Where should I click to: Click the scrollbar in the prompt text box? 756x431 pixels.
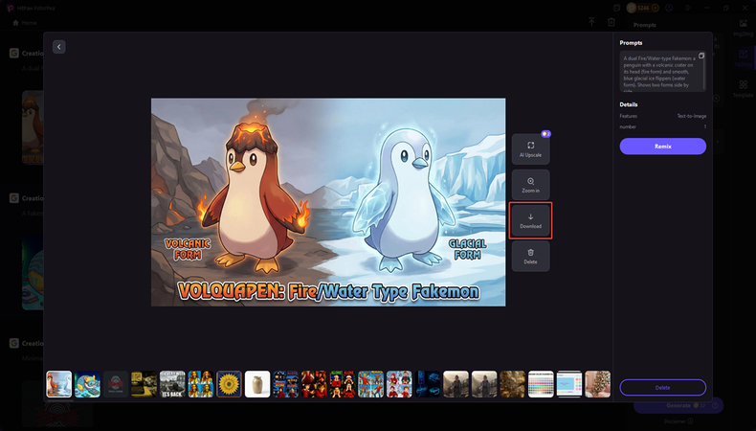pos(704,73)
